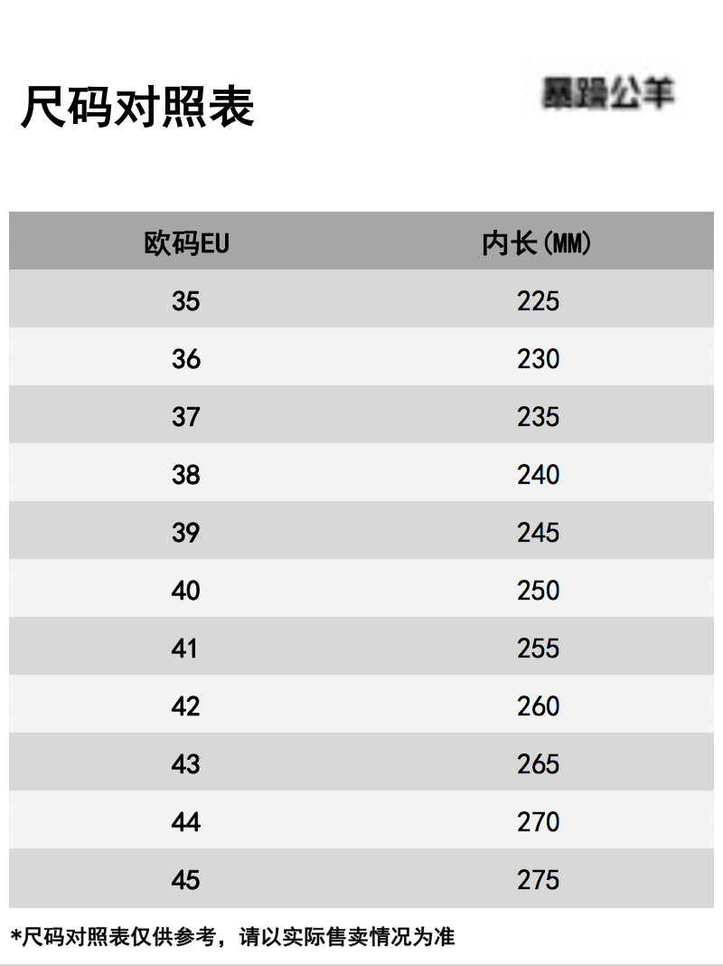Screen dimensions: 723x966
Task: Click the 尺码对照表 title heading
Action: click(x=138, y=107)
